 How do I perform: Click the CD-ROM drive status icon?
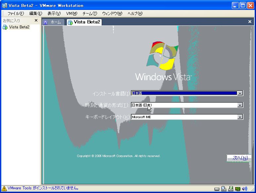[224, 189]
